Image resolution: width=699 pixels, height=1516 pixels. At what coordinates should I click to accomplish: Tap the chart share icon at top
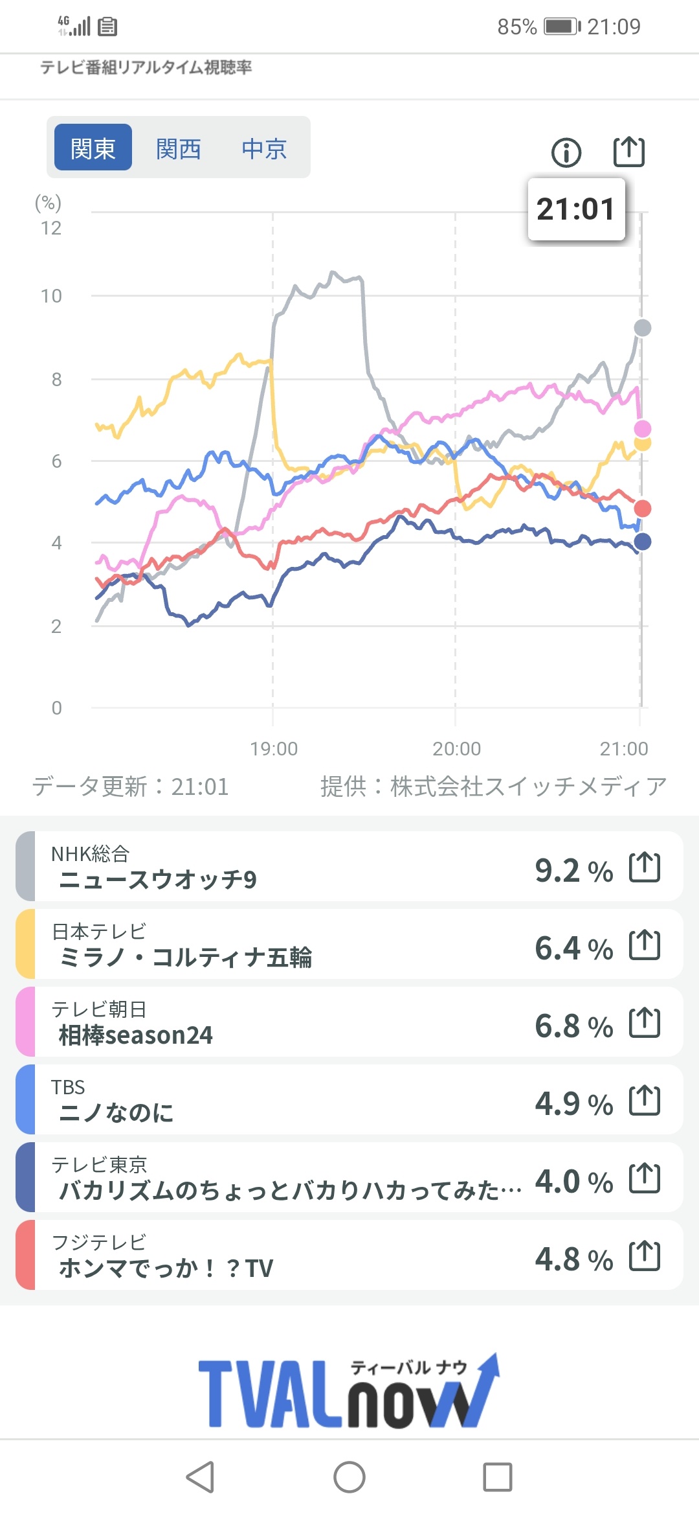click(x=628, y=152)
